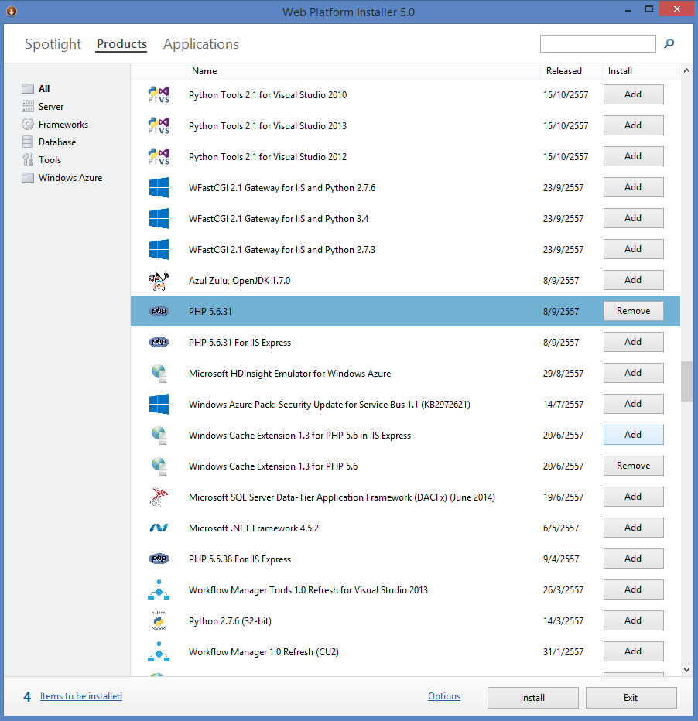Add Workflow Manager Tools 1.0 Refresh

tap(633, 589)
